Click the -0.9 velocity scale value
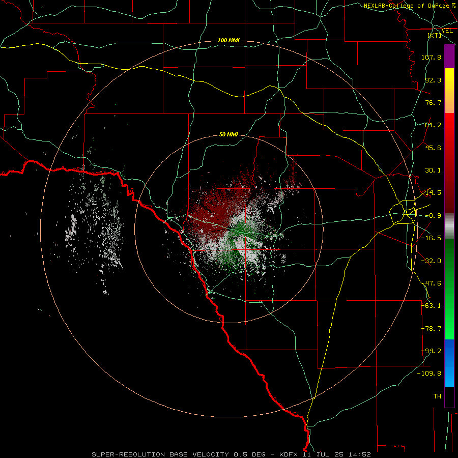The width and height of the screenshot is (458, 458). pyautogui.click(x=433, y=216)
